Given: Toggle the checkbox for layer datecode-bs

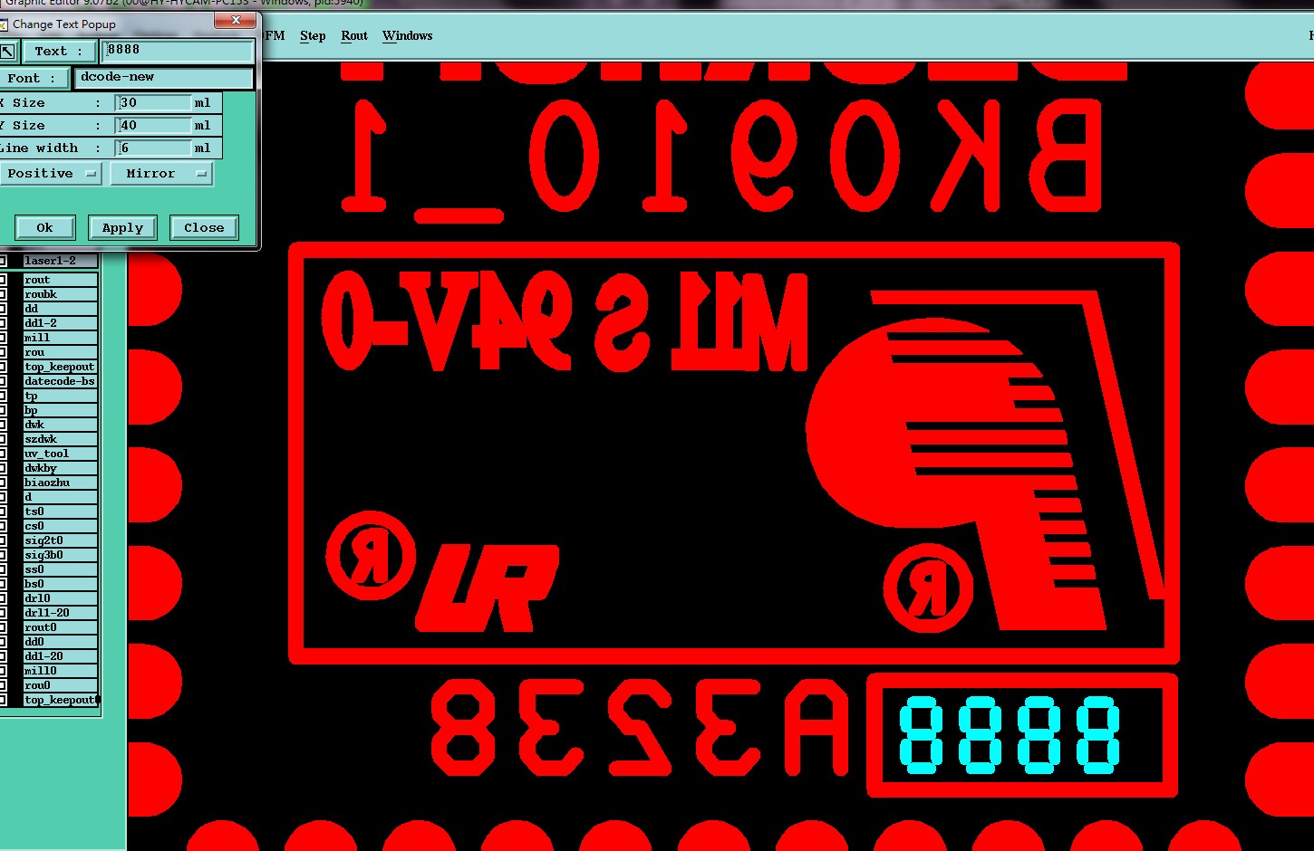Looking at the screenshot, I should [x=3, y=381].
